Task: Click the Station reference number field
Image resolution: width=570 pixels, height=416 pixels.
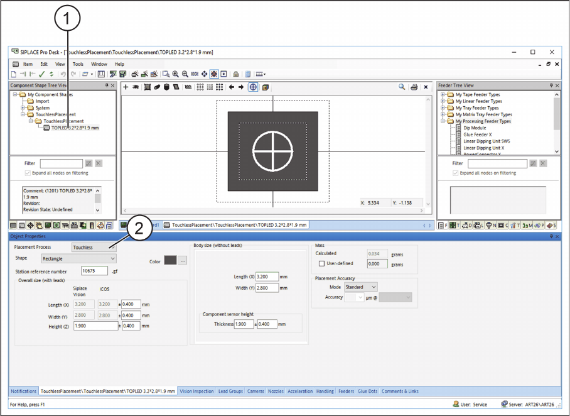Action: pyautogui.click(x=95, y=271)
